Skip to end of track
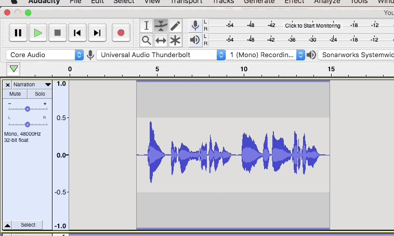Image resolution: width=394 pixels, height=236 pixels. click(x=97, y=33)
